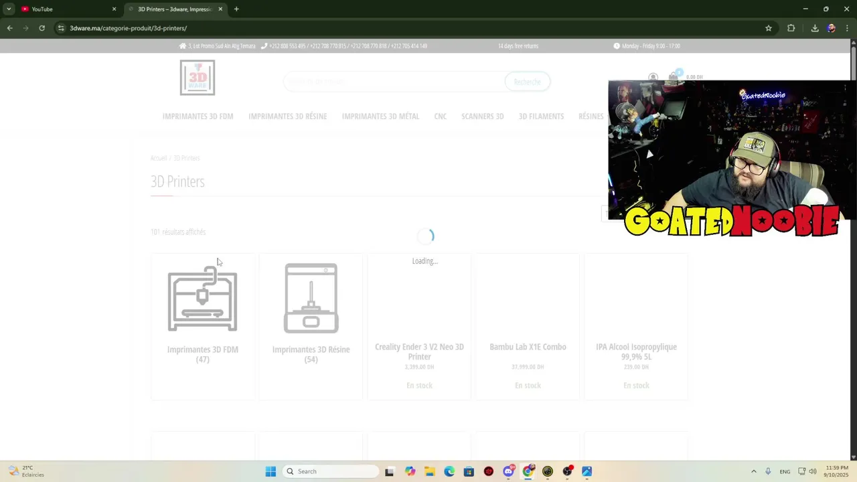Open Task View on the taskbar

tap(390, 471)
